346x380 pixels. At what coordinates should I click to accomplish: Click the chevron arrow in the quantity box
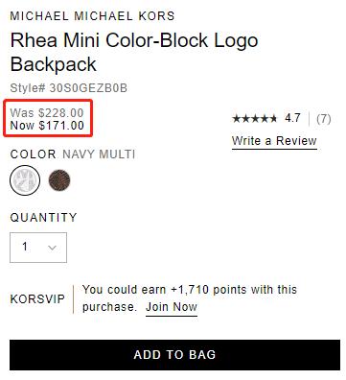pos(52,248)
